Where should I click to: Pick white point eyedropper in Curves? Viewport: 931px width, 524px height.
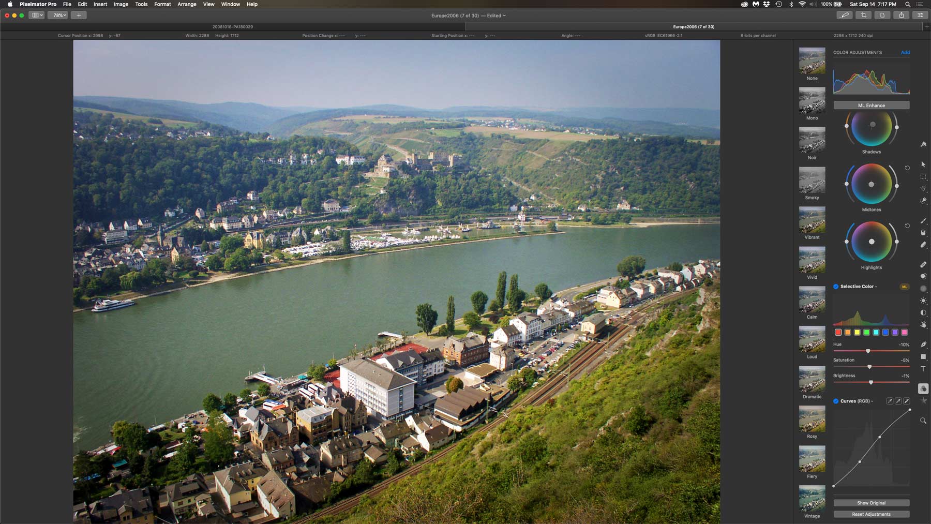pos(907,401)
